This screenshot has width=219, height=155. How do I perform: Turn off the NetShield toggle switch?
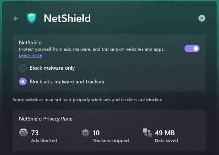[192, 49]
